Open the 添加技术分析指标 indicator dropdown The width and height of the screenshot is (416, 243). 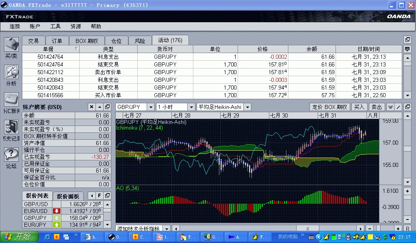167,229
